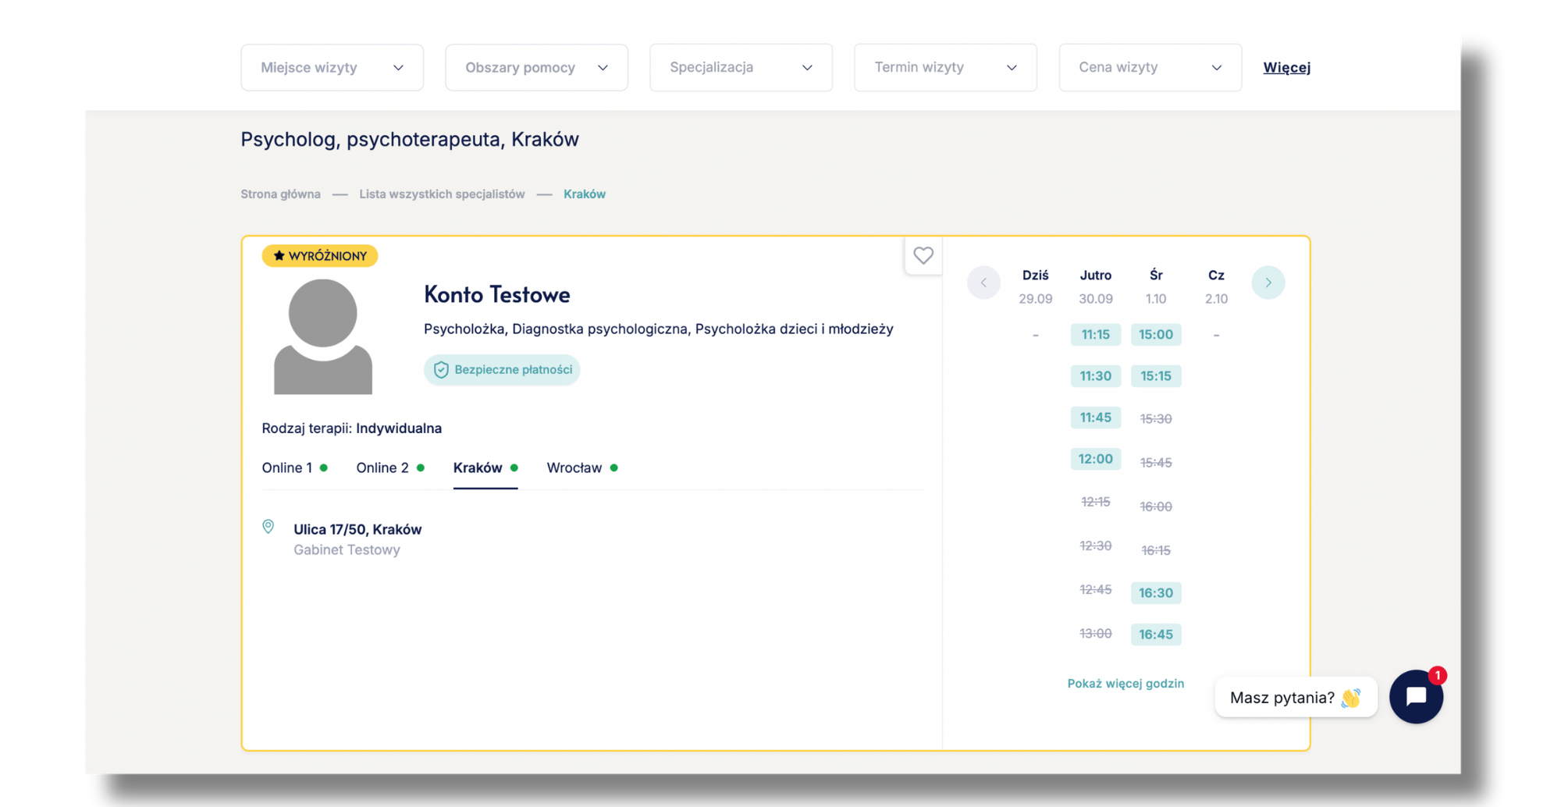Viewport: 1561px width, 807px height.
Task: Show more hours via Pokaż więcej godzin
Action: tap(1125, 684)
